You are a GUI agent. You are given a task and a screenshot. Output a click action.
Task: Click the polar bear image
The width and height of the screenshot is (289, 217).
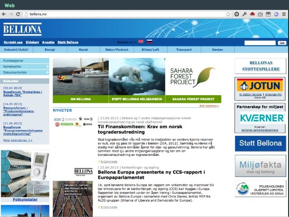click(137, 77)
